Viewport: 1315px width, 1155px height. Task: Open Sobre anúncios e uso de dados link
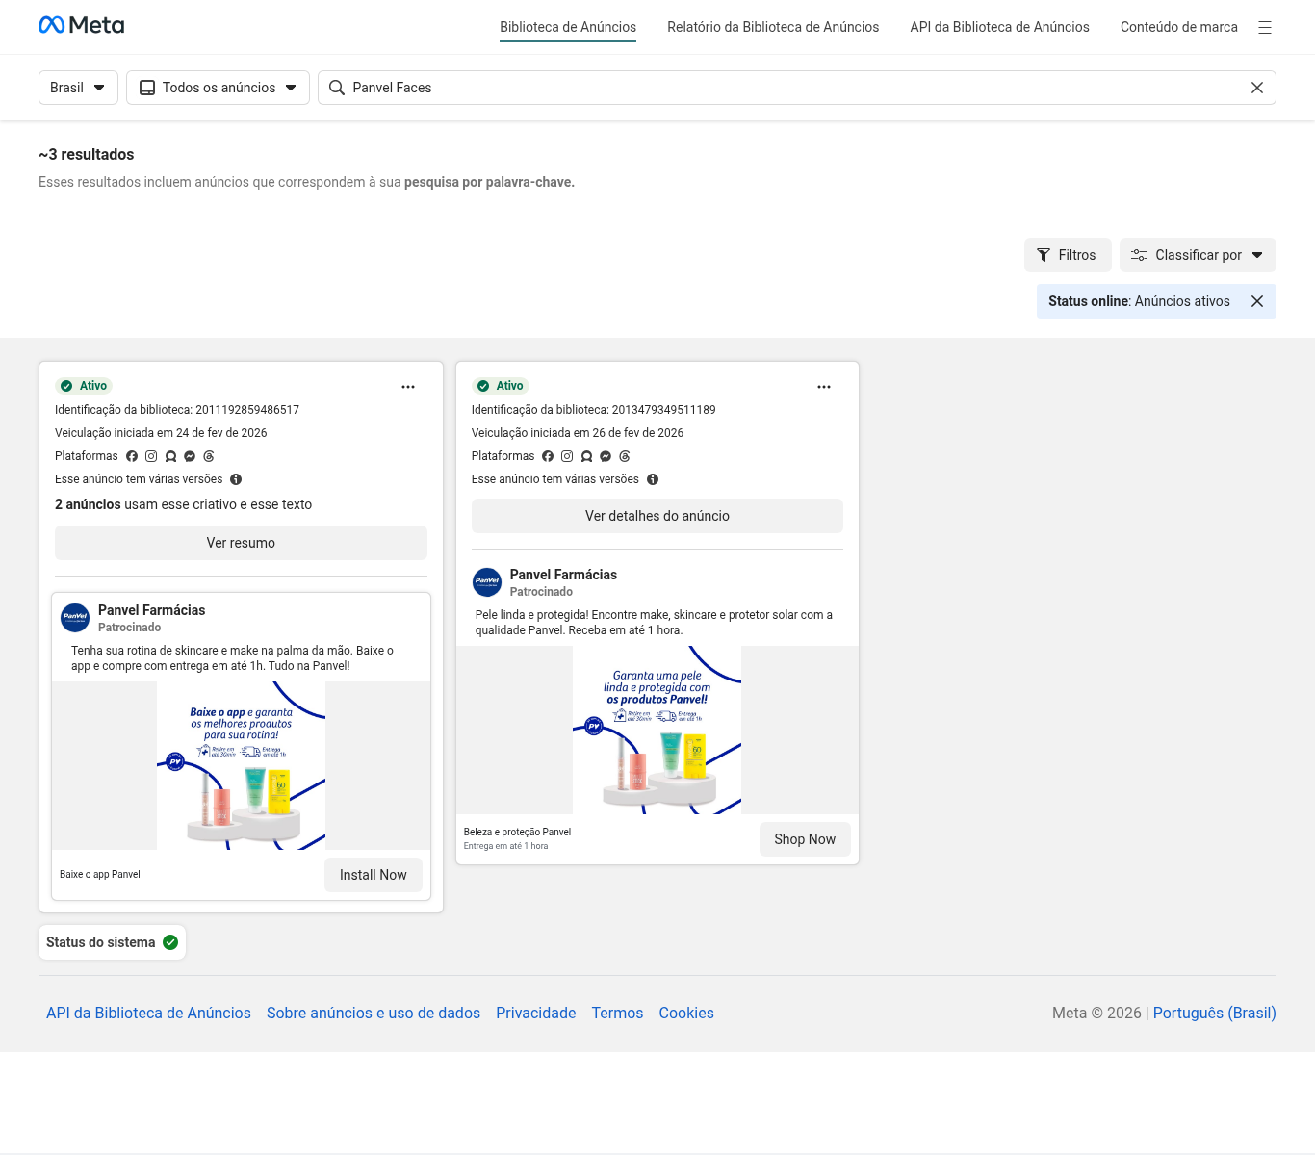(x=374, y=1013)
